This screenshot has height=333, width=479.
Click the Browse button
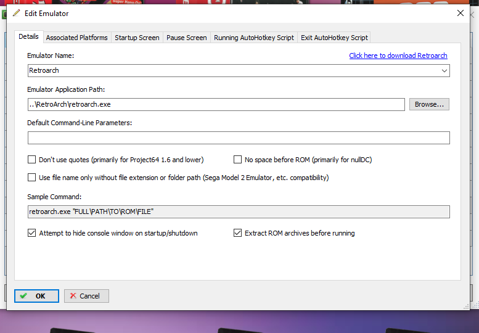pyautogui.click(x=429, y=104)
